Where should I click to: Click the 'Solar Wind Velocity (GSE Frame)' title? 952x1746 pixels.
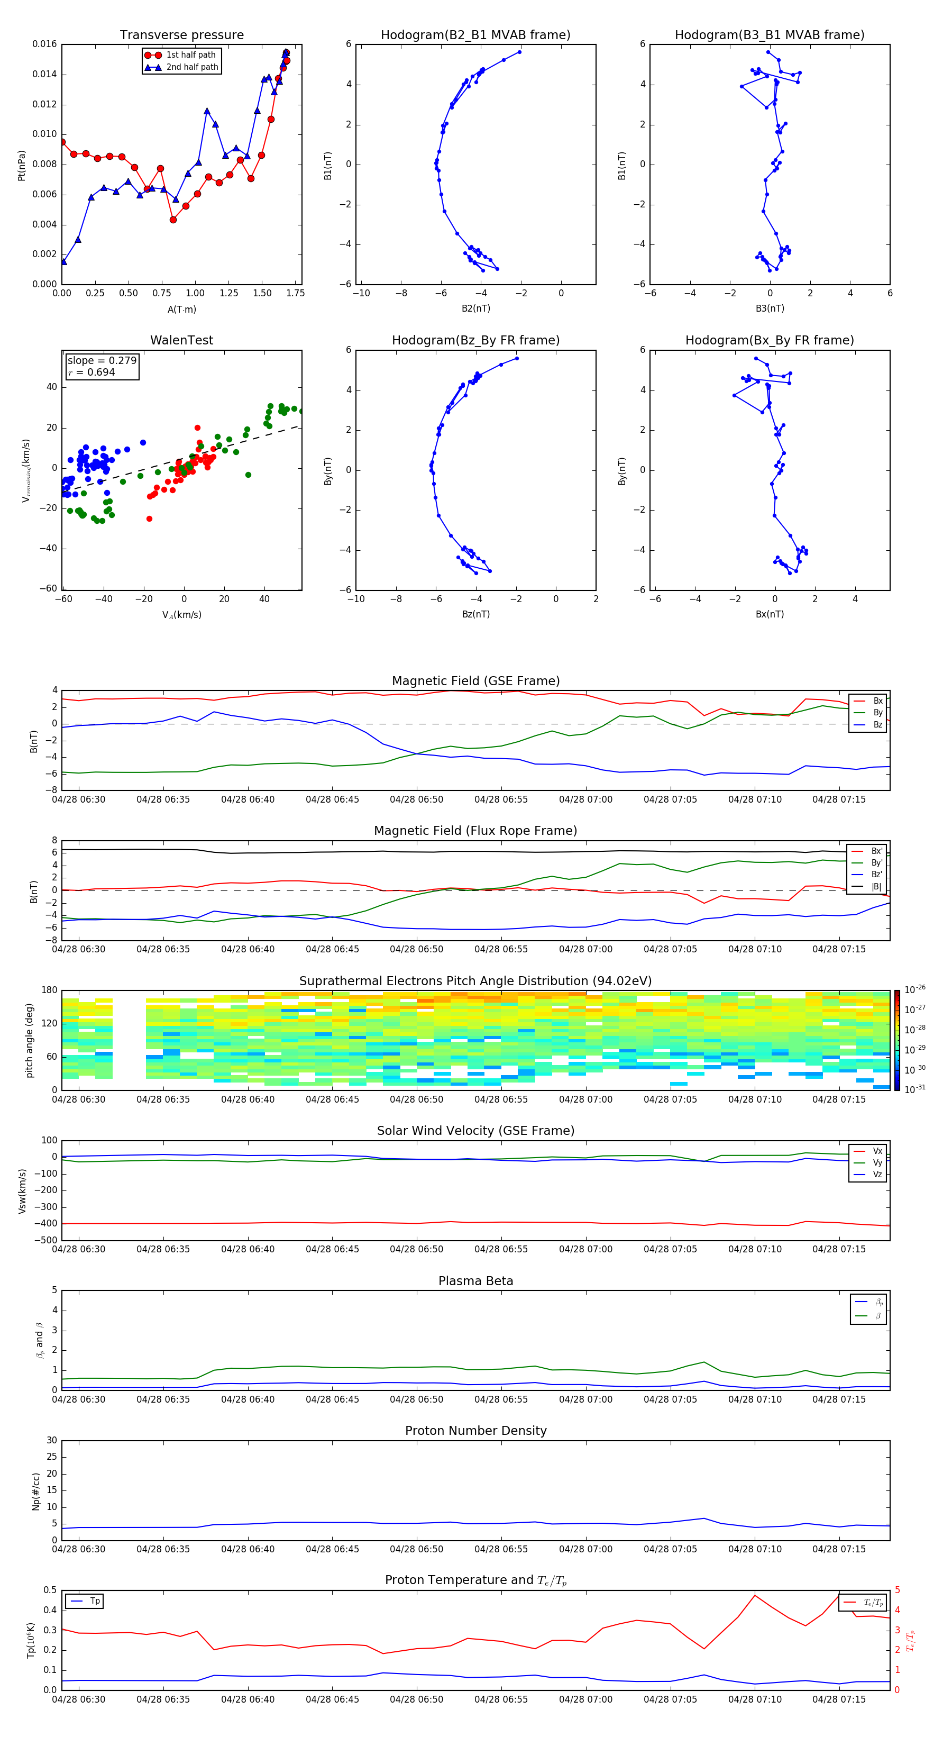coord(475,1131)
